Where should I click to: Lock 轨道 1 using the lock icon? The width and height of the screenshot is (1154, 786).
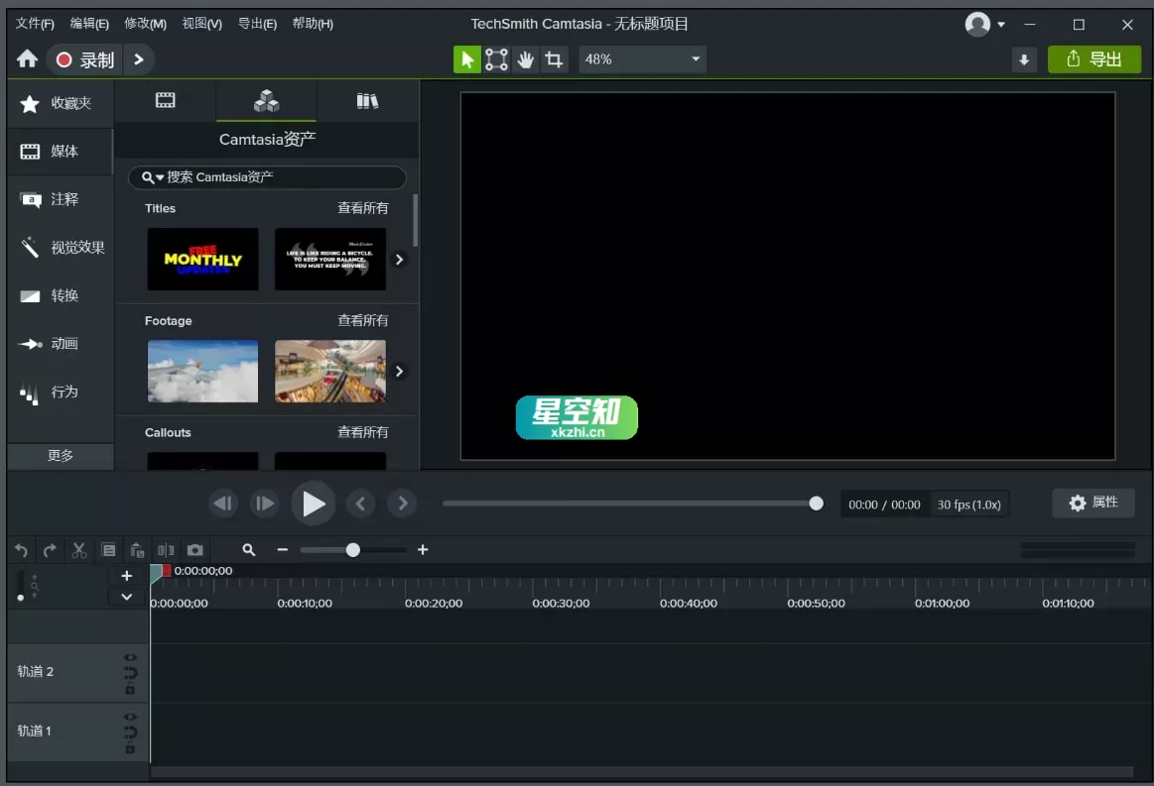click(128, 749)
